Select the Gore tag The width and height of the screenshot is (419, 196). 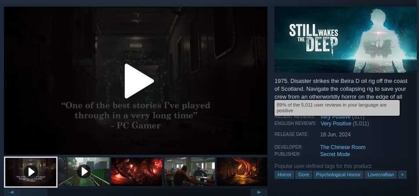tap(303, 175)
